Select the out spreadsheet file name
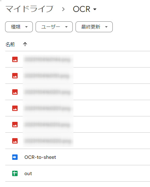The width and height of the screenshot is (150, 187). pos(28,173)
